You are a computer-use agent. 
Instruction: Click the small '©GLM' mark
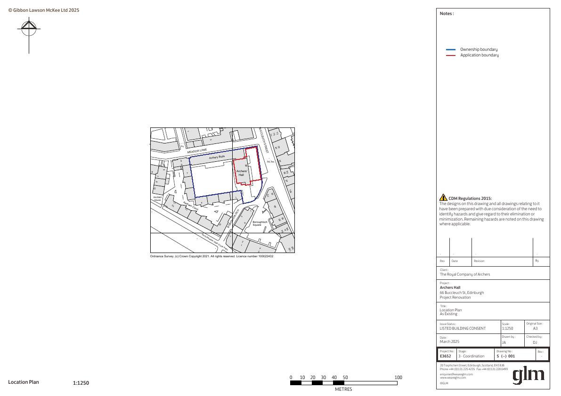[444, 383]
